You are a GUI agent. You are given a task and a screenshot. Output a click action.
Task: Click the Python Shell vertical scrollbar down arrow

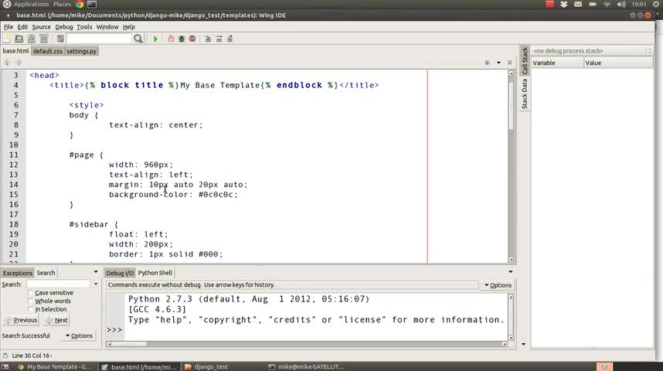pyautogui.click(x=510, y=338)
